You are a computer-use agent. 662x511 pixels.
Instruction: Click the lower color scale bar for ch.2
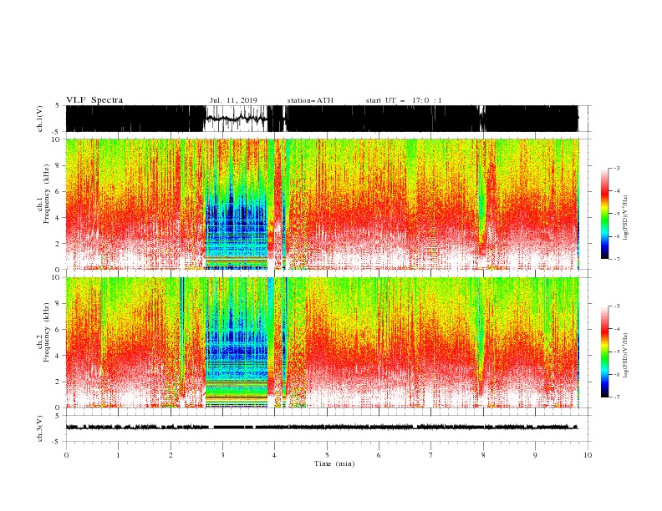point(605,352)
